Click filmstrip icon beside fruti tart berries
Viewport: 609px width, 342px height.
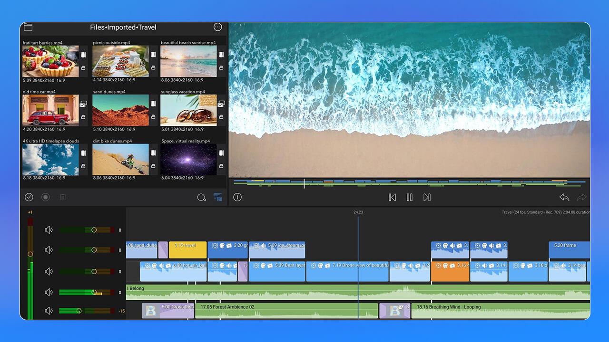tap(83, 55)
